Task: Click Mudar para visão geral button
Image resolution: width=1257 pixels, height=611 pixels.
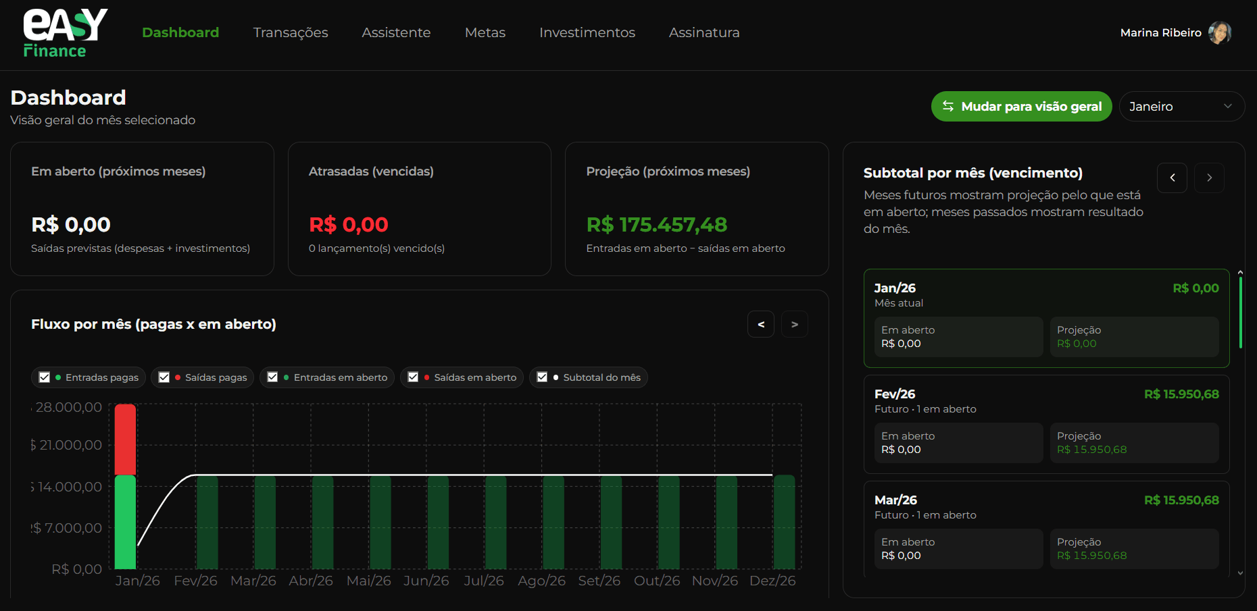Action: point(1021,107)
